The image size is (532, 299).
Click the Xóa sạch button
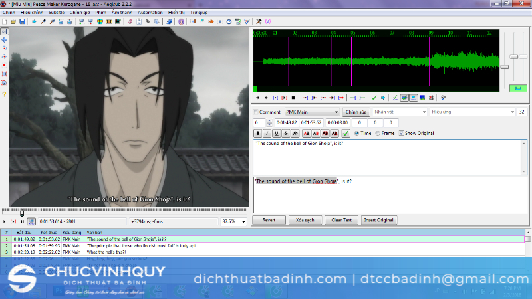(305, 220)
